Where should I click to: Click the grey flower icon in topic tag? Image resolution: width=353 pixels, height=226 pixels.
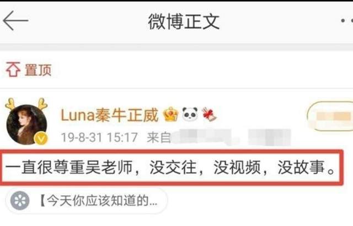[20, 201]
